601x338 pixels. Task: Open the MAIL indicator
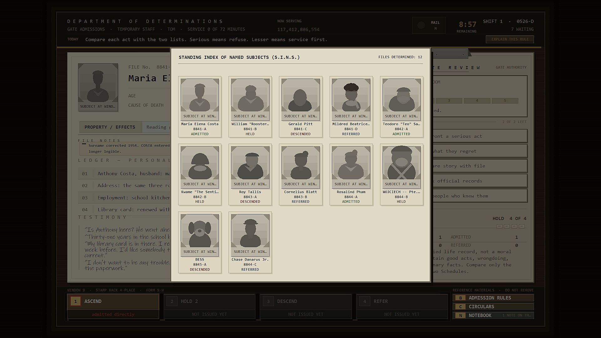coord(429,25)
